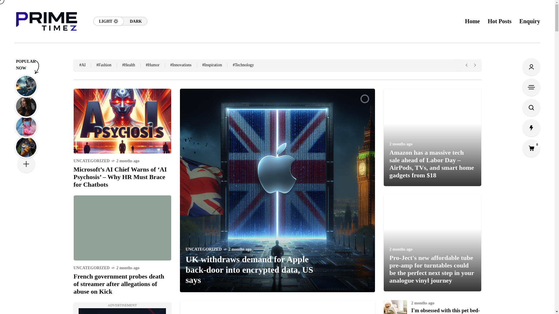Select the #Fashion tag
Screen dimensions: 559x314
tap(104, 65)
